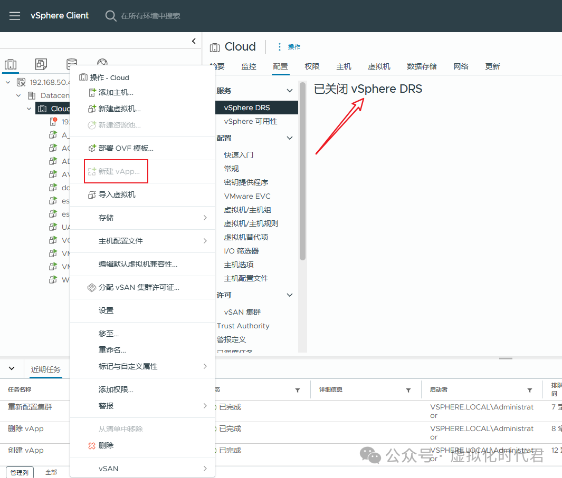Open the Configure (配置) tab

tap(280, 66)
